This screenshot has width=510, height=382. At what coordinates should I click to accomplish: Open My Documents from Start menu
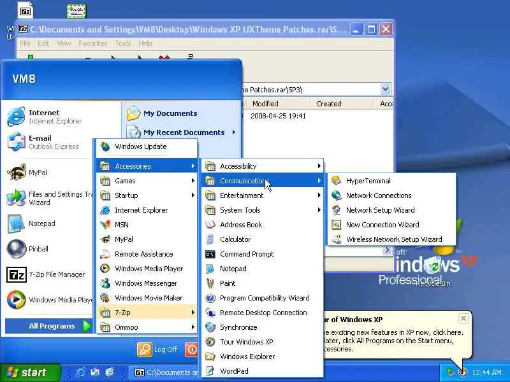181,113
